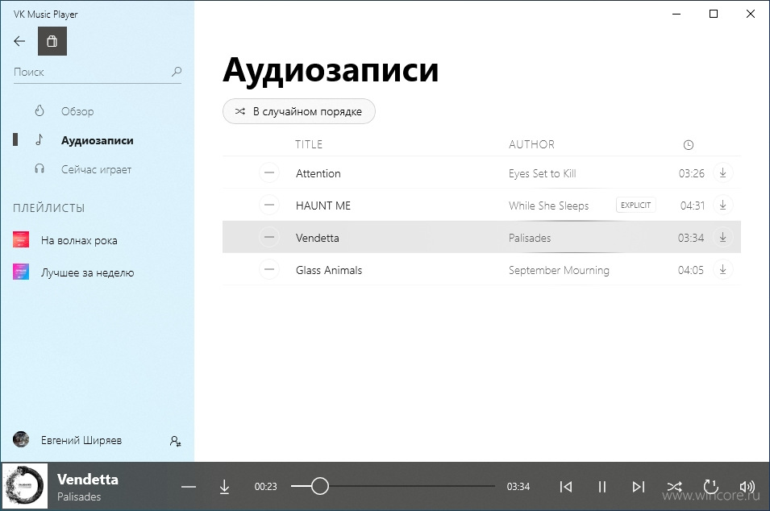Download the HAUNT ME track
The width and height of the screenshot is (770, 511).
click(x=723, y=205)
